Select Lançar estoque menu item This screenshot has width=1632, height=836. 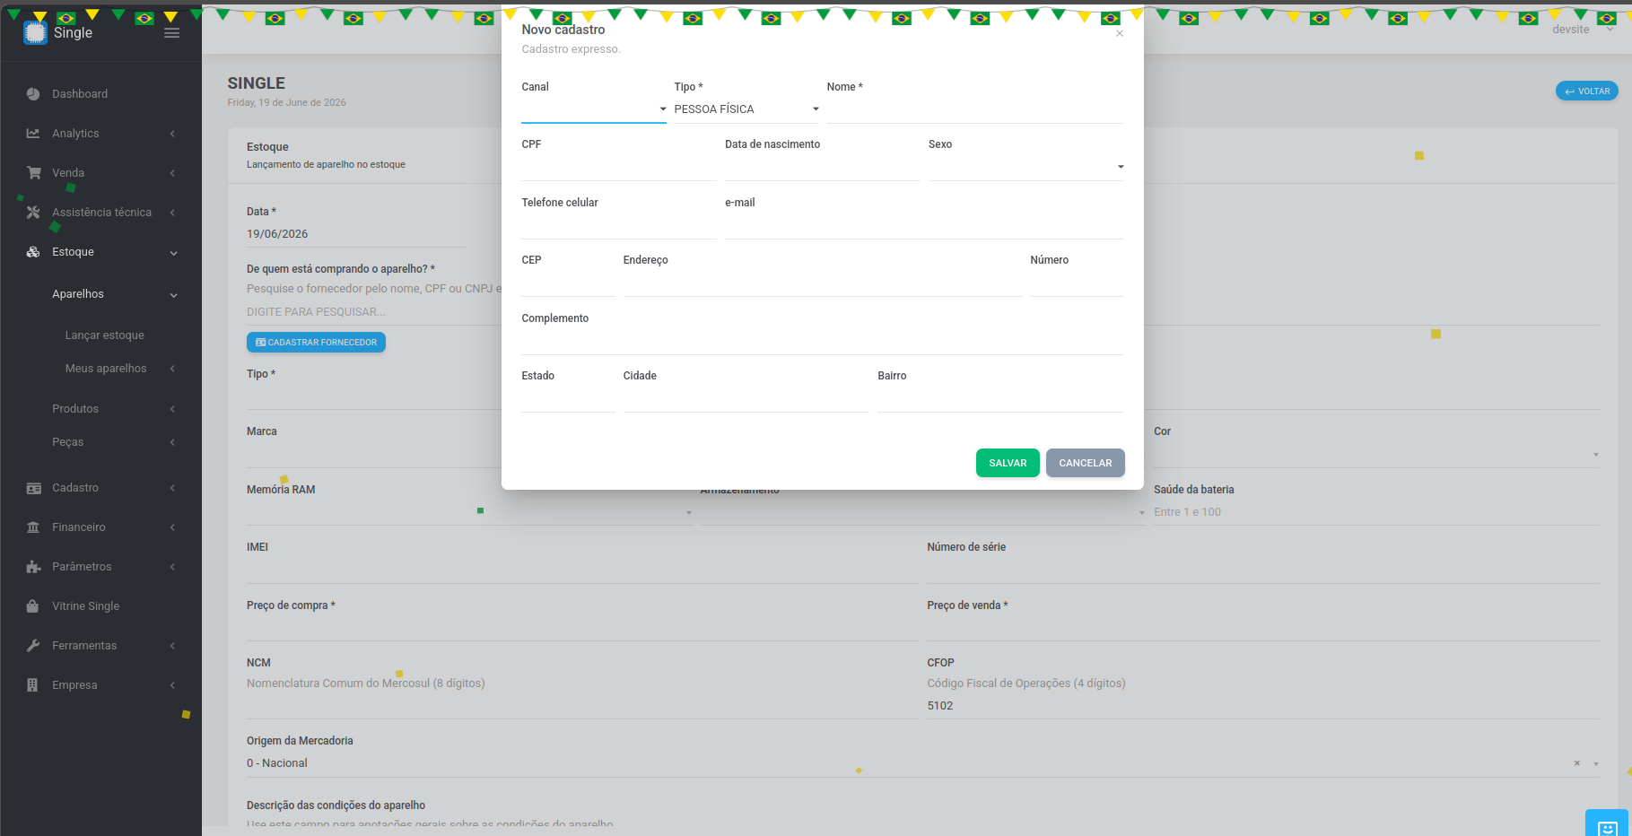pyautogui.click(x=105, y=335)
